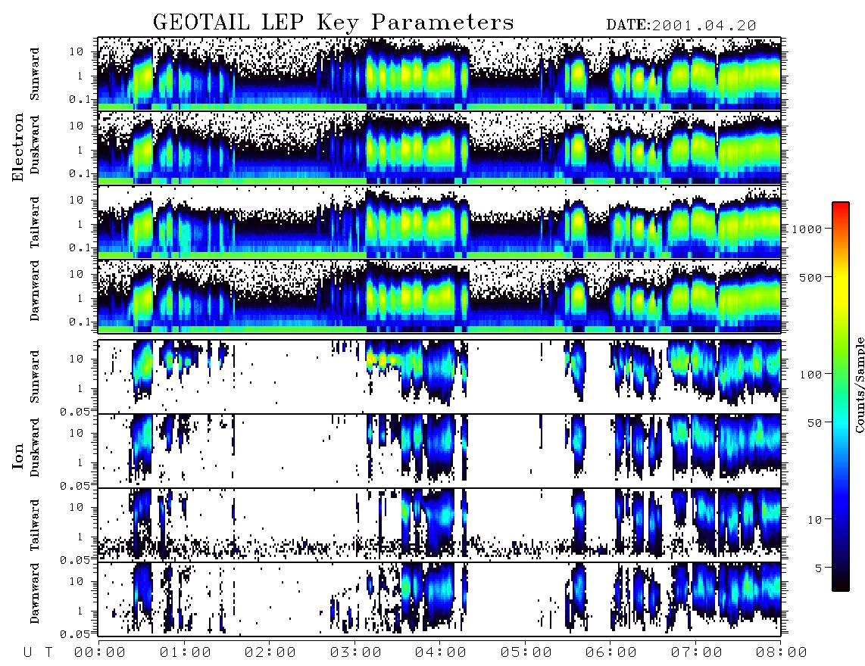Click the Electron Sunward panel label

click(35, 74)
